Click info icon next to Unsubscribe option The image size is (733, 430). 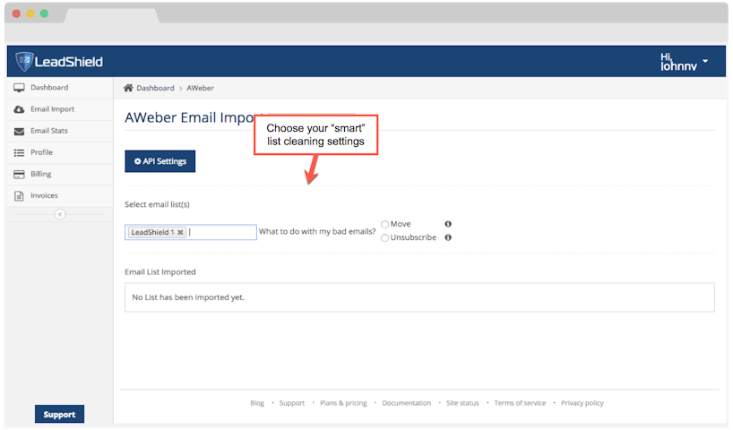pyautogui.click(x=448, y=237)
